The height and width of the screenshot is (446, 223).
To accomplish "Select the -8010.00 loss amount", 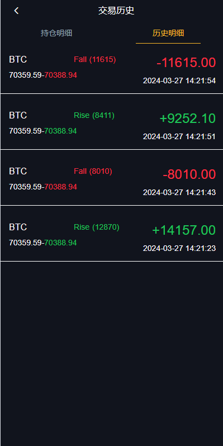I will tap(189, 174).
